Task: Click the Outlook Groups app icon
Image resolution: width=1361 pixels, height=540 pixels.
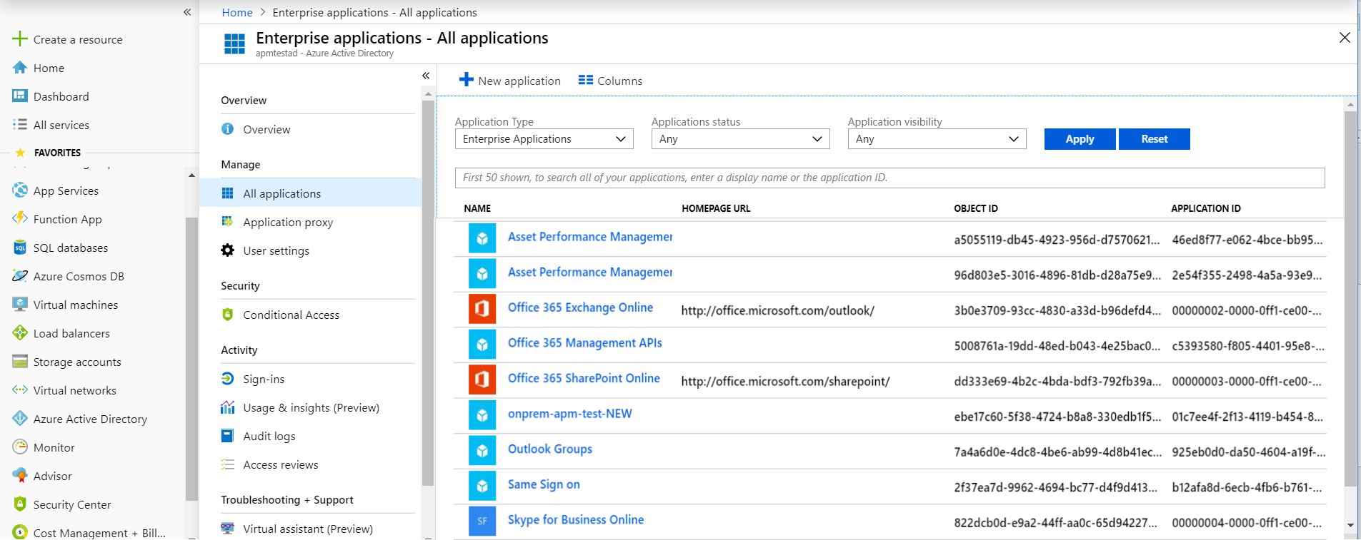Action: coord(482,450)
